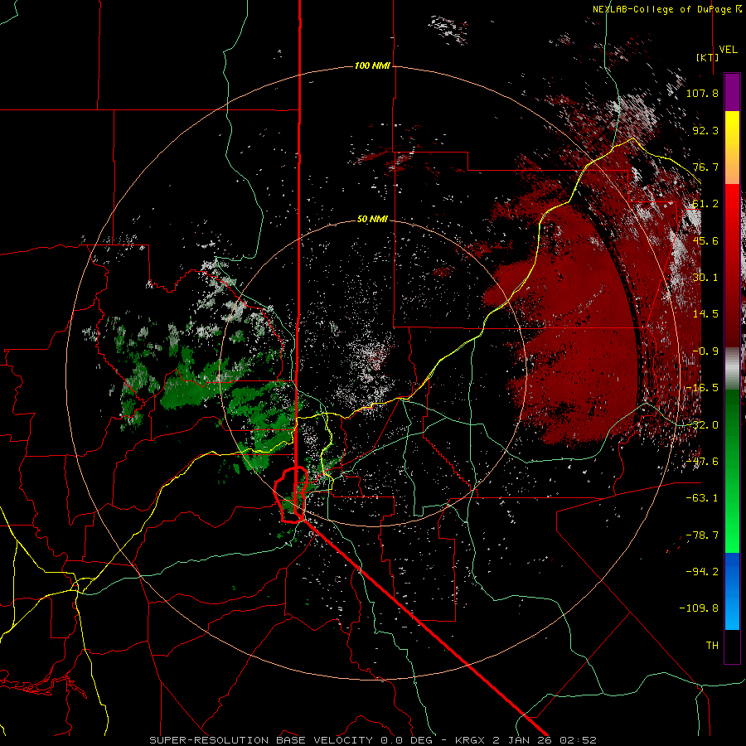Click the 45.6 velocity scale value
The height and width of the screenshot is (746, 746).
click(x=705, y=240)
